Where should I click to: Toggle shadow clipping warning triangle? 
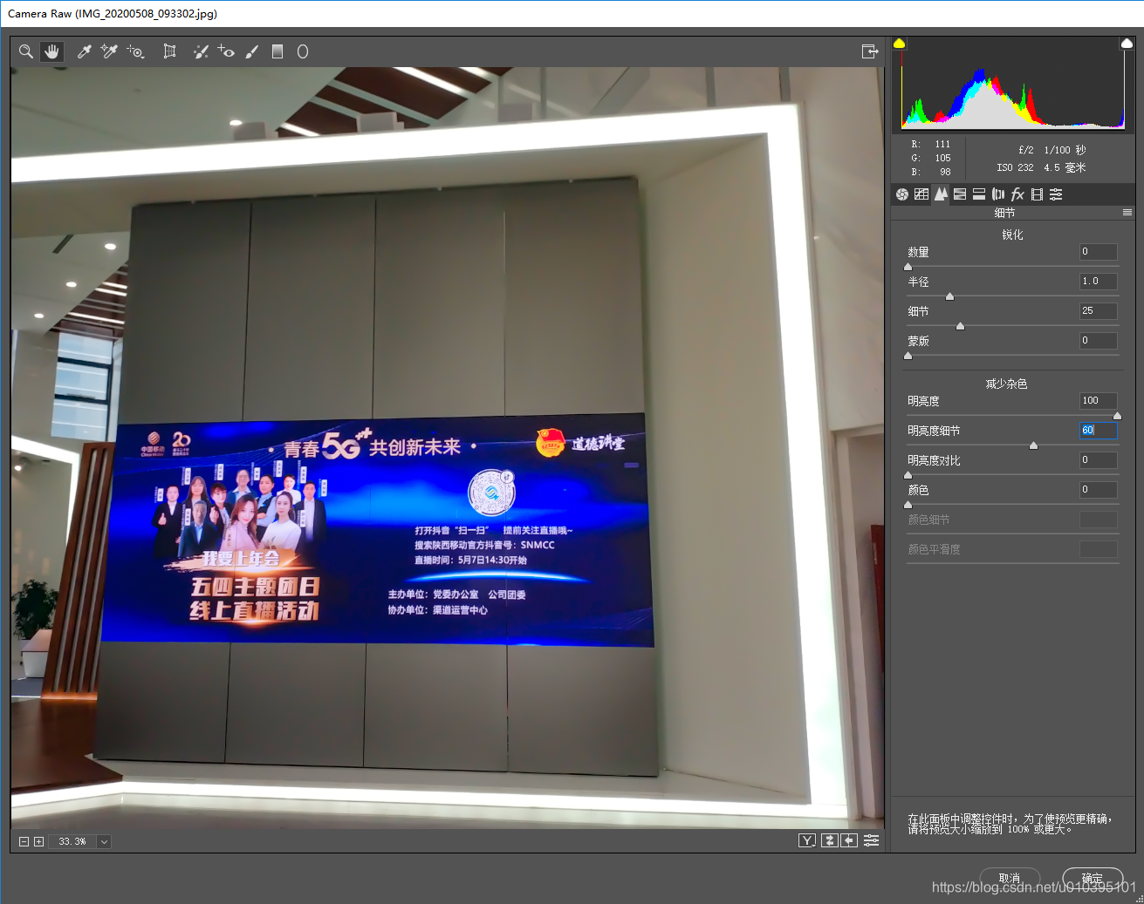[900, 43]
